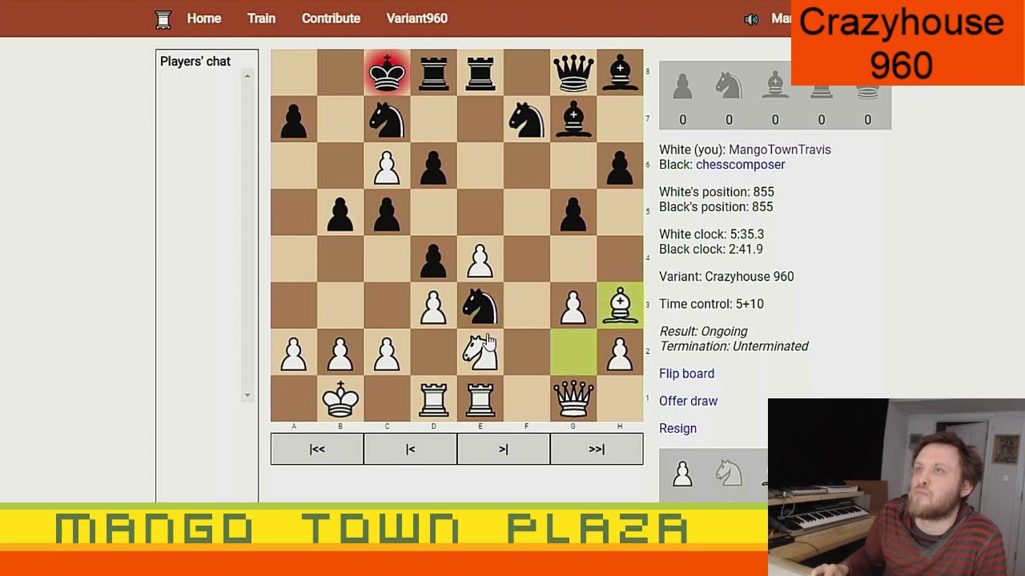This screenshot has width=1025, height=576.
Task: Click the Offer draw link
Action: point(688,401)
